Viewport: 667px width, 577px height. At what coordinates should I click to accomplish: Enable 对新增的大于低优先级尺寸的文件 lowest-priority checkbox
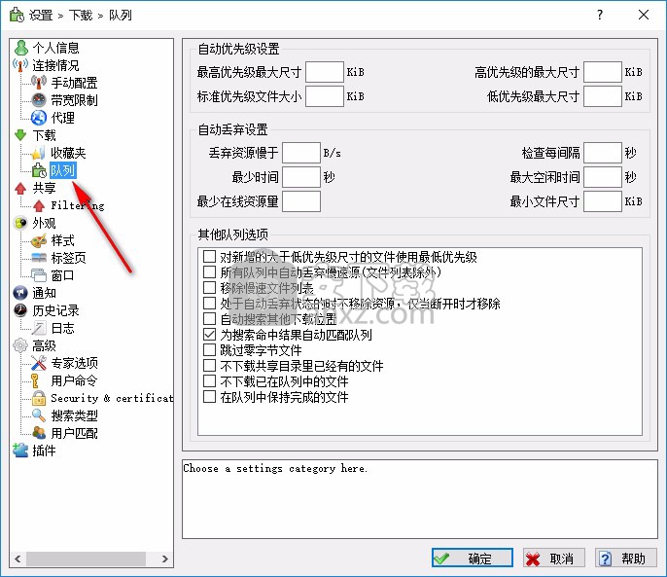click(209, 256)
